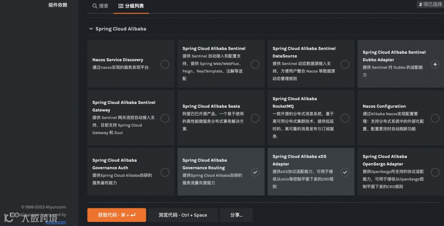The width and height of the screenshot is (444, 226).
Task: Click the Nacos Configuration title
Action: click(x=384, y=106)
